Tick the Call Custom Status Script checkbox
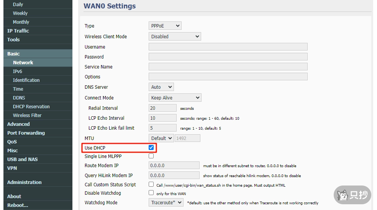This screenshot has height=210, width=377. pyautogui.click(x=151, y=184)
